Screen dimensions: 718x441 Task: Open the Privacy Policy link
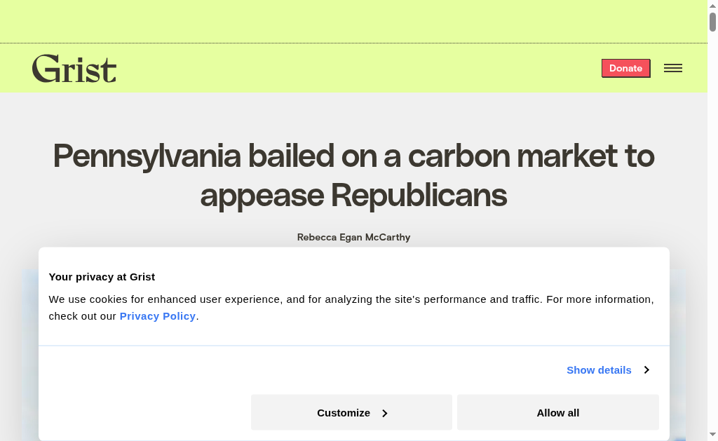(157, 316)
